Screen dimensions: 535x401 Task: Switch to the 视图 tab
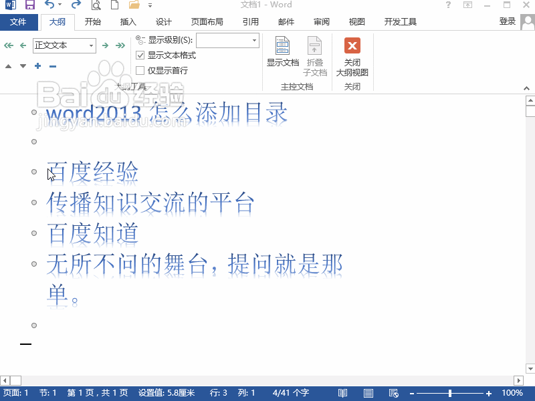[x=357, y=22]
